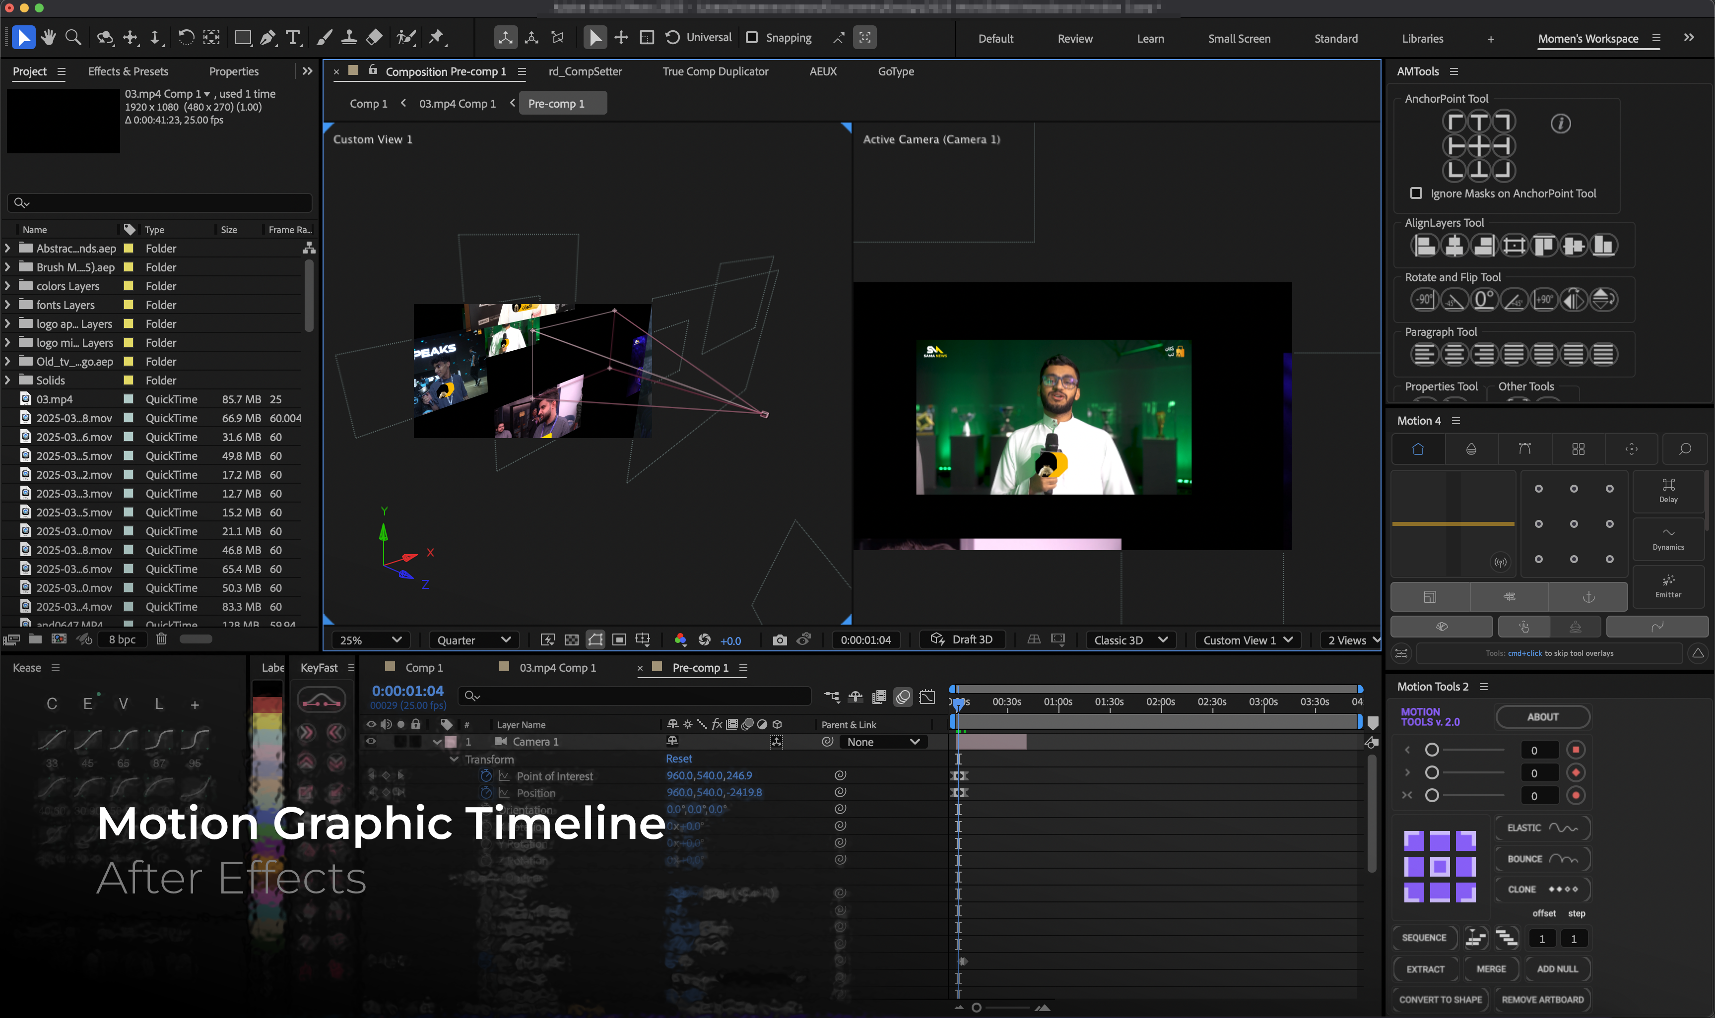This screenshot has width=1715, height=1018.
Task: Click the snapshot camera icon in viewer
Action: click(x=779, y=640)
